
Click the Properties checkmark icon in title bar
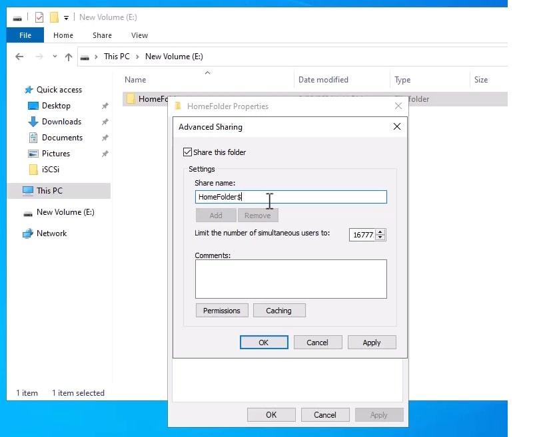click(x=39, y=17)
